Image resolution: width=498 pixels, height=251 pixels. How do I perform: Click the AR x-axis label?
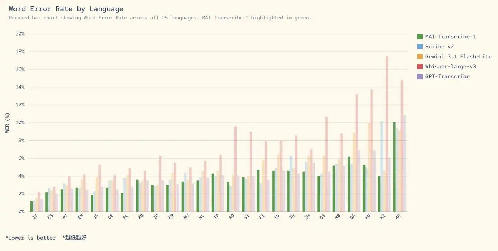(398, 217)
